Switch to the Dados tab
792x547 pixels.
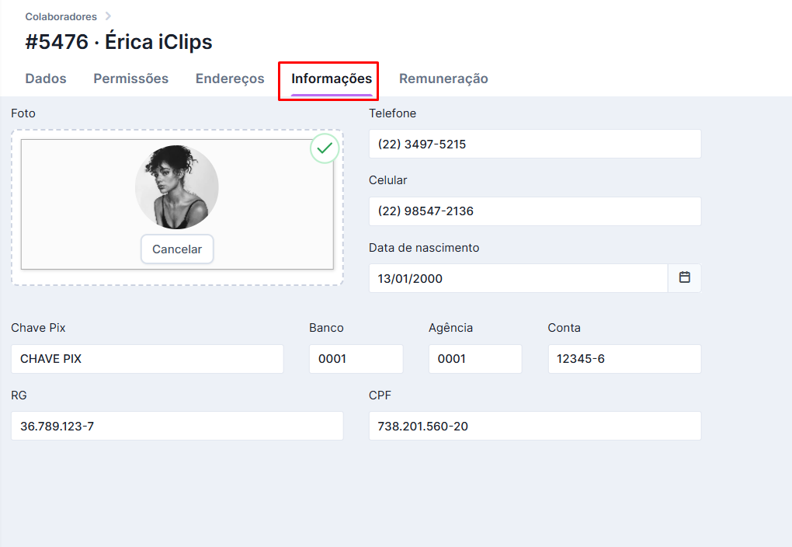(46, 78)
